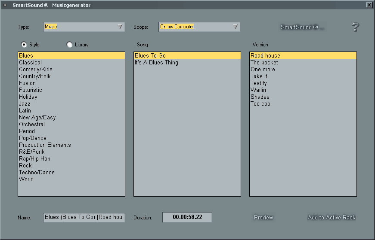Open the Type dropdown showing Music
The height and width of the screenshot is (240, 375).
point(84,27)
